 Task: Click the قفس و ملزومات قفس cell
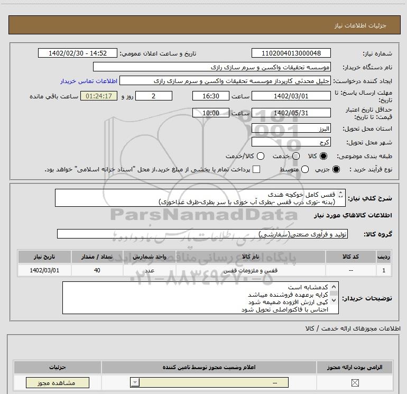point(251,270)
